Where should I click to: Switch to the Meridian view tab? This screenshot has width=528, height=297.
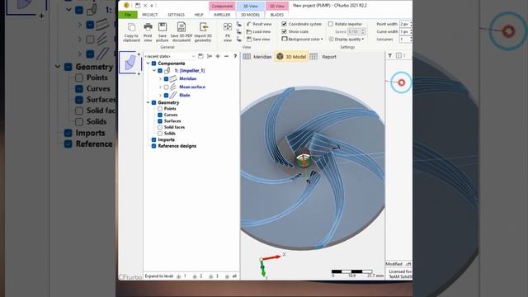257,57
